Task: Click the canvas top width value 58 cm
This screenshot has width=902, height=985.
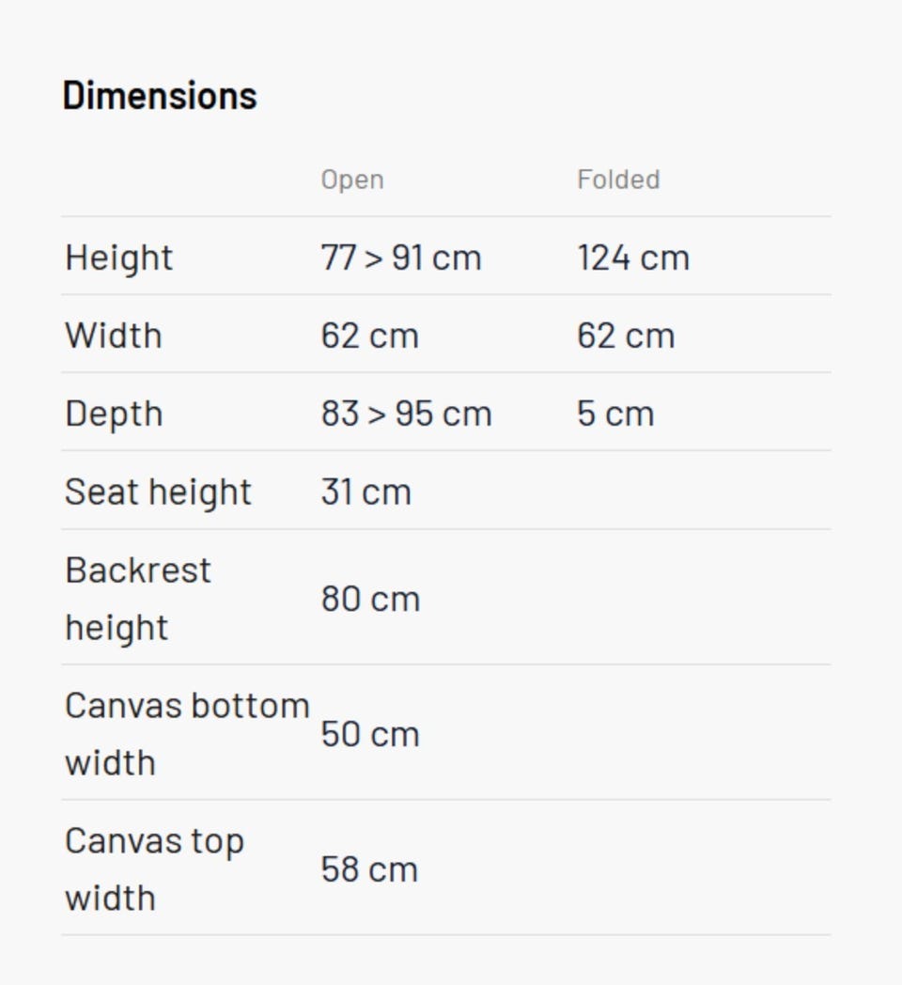Action: (x=369, y=869)
